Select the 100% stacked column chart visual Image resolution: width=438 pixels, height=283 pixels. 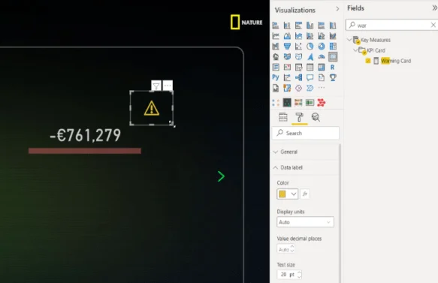pyautogui.click(x=333, y=26)
